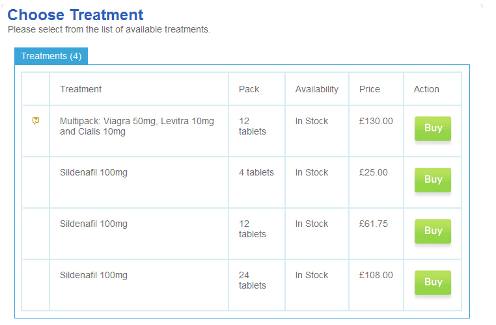The height and width of the screenshot is (325, 496).
Task: Click the Choose Treatment heading
Action: point(76,15)
